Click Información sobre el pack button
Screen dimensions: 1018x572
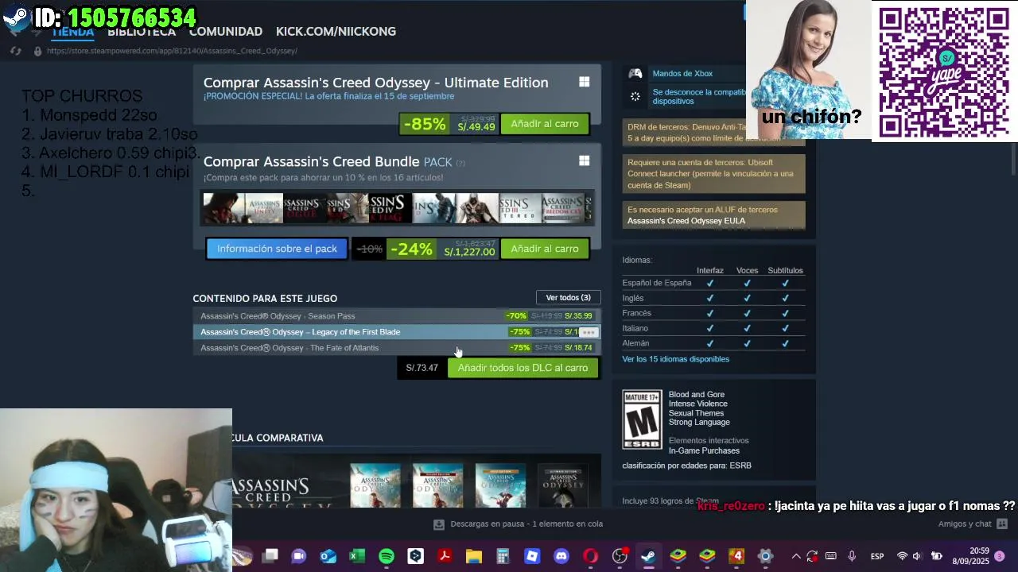tap(277, 249)
